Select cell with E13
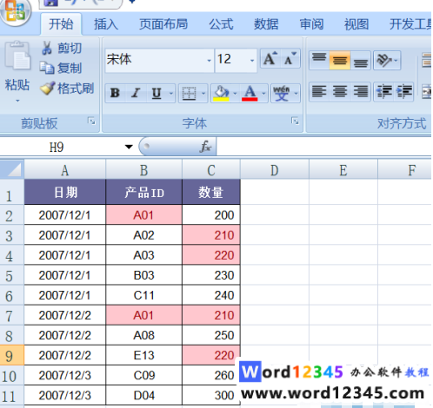The height and width of the screenshot is (408, 433). [x=143, y=355]
